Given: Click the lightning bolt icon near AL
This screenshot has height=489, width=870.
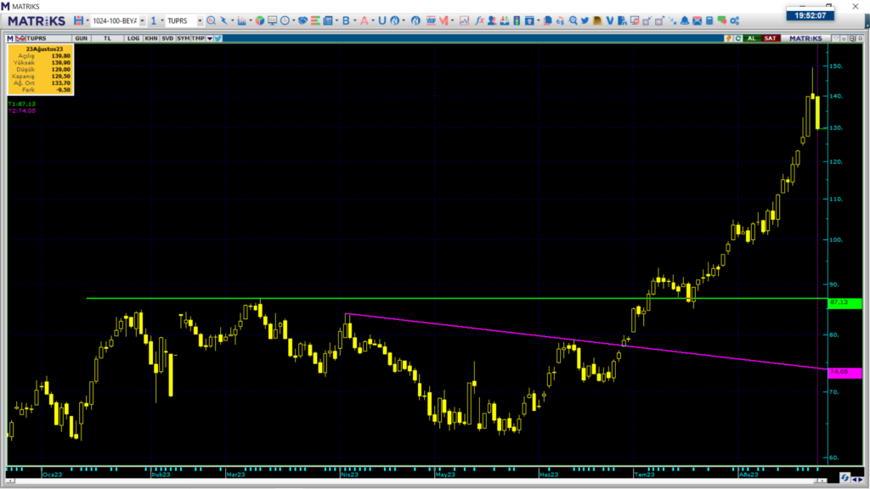Looking at the screenshot, I should [x=728, y=38].
